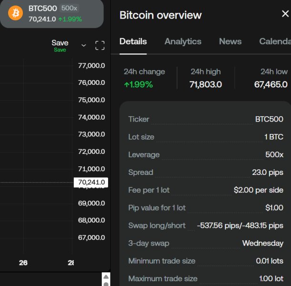Click the current price label 70,241.0 on axis
This screenshot has height=286, width=291.
(x=91, y=182)
